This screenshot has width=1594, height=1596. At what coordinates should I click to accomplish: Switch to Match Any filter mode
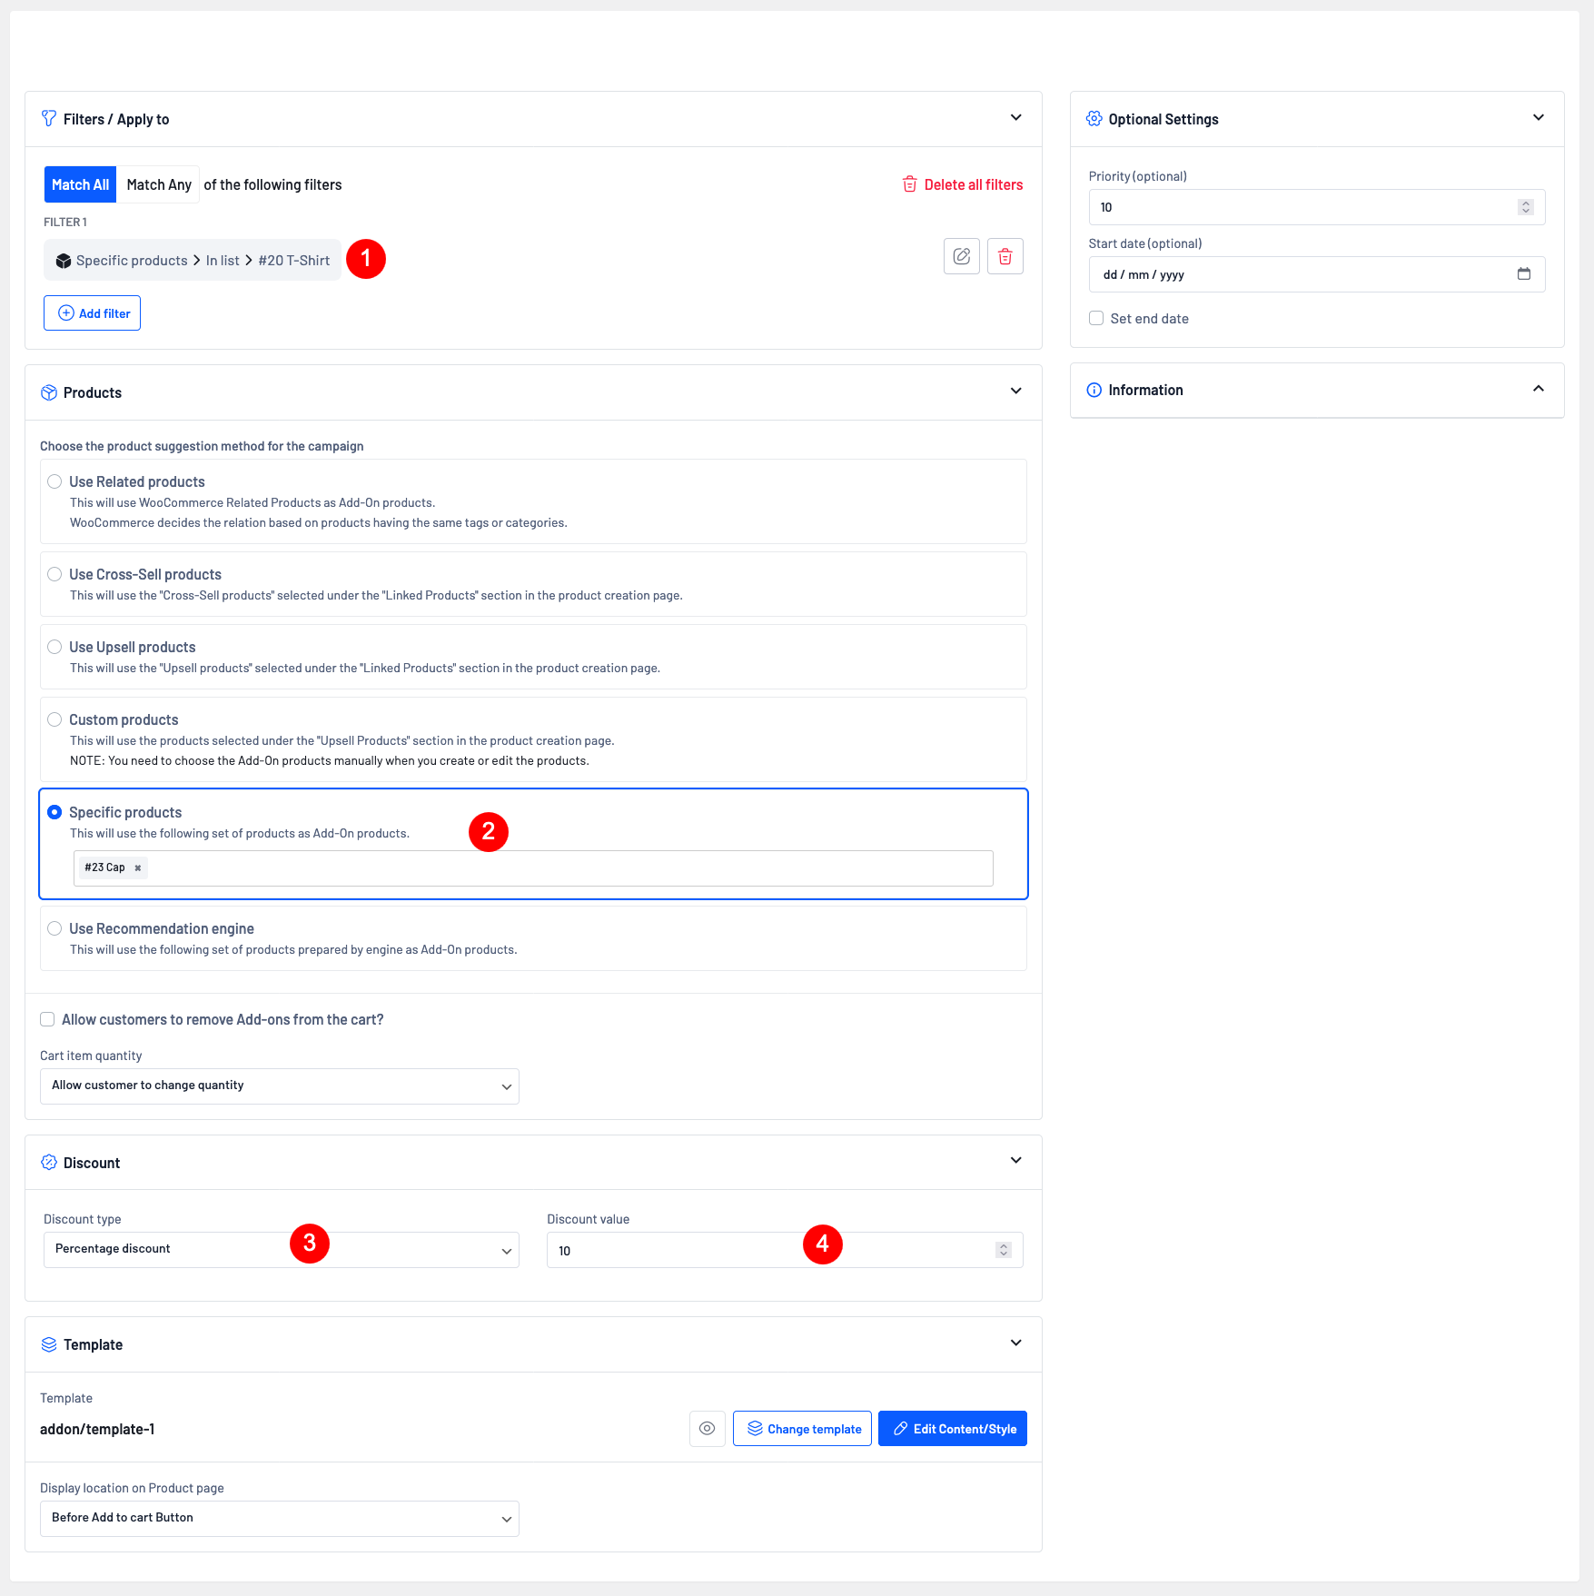(159, 185)
